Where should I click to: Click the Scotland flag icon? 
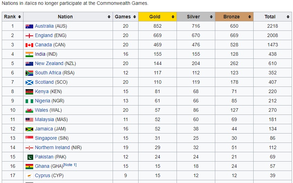click(x=29, y=82)
